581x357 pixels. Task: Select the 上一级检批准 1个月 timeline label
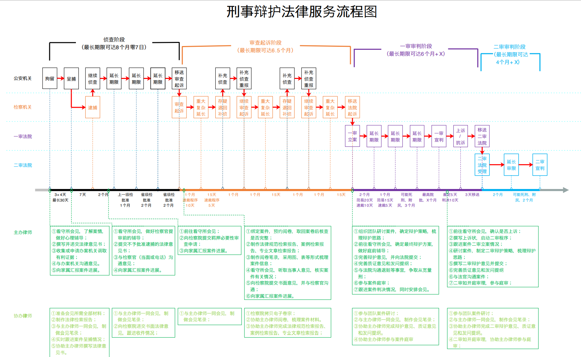coord(125,200)
